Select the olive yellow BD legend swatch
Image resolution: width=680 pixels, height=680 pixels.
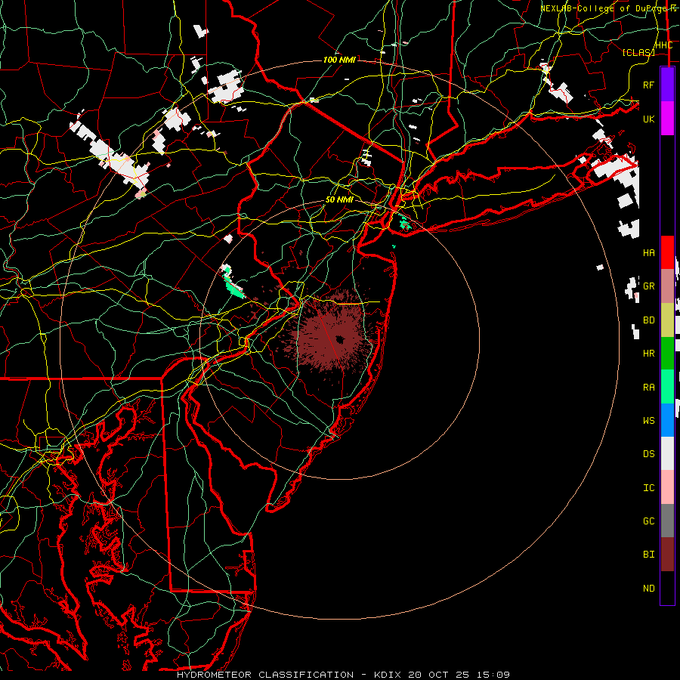point(667,320)
